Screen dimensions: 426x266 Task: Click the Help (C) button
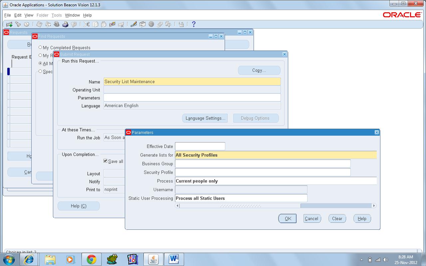[x=79, y=206]
